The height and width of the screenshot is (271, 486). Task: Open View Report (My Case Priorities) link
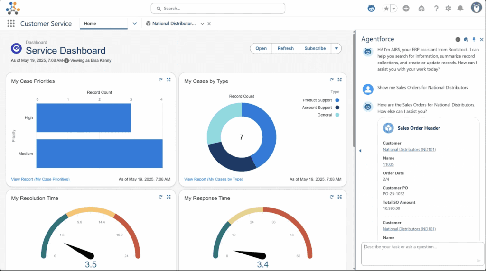tap(40, 179)
